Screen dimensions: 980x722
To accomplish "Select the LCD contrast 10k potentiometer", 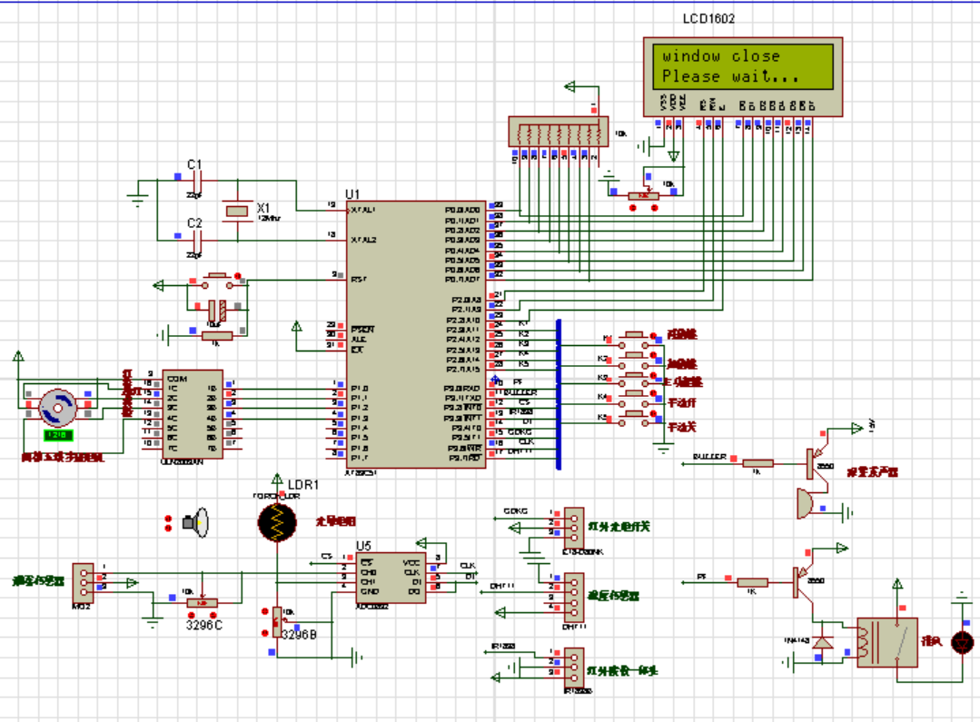I will [x=644, y=196].
